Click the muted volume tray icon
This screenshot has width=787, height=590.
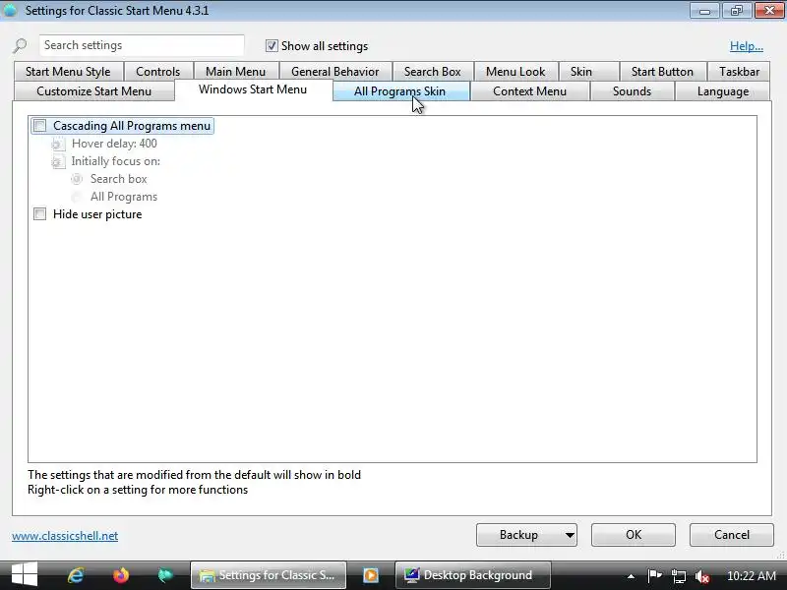point(702,576)
